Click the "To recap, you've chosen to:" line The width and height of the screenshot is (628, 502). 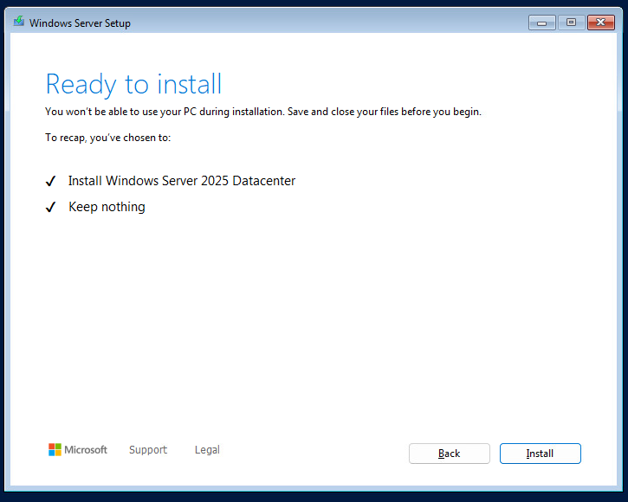tap(108, 138)
